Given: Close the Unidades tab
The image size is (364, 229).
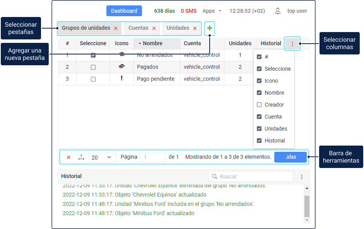Looking at the screenshot, I should click(195, 28).
